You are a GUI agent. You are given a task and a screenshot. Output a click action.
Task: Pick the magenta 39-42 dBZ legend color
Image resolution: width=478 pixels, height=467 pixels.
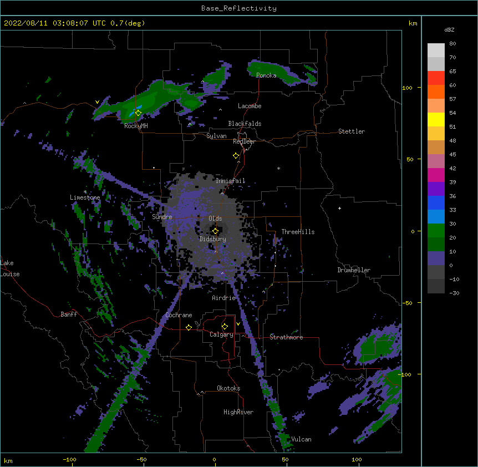(x=436, y=175)
